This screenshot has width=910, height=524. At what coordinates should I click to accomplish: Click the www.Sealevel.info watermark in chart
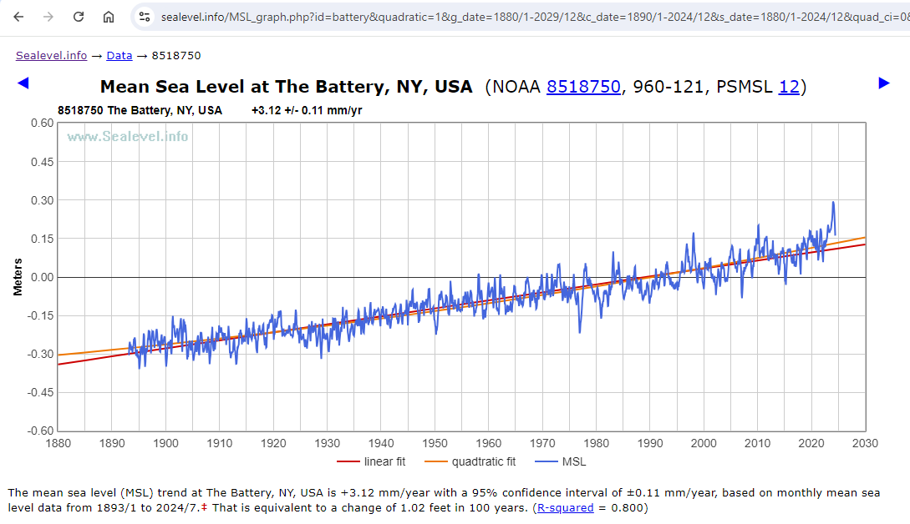[128, 136]
